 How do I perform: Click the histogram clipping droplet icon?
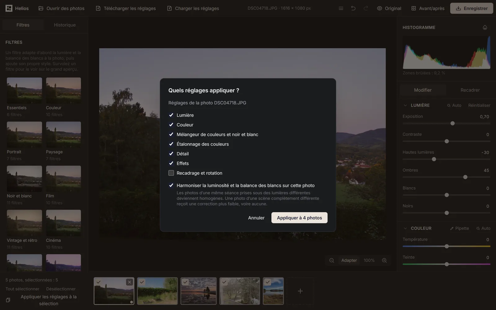tap(485, 28)
